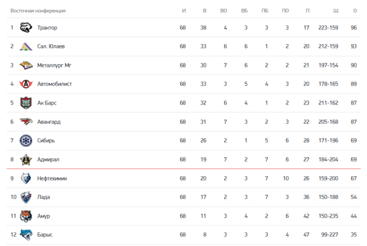Click the Нефтехимик team logo
This screenshot has height=246, width=367.
26,178
